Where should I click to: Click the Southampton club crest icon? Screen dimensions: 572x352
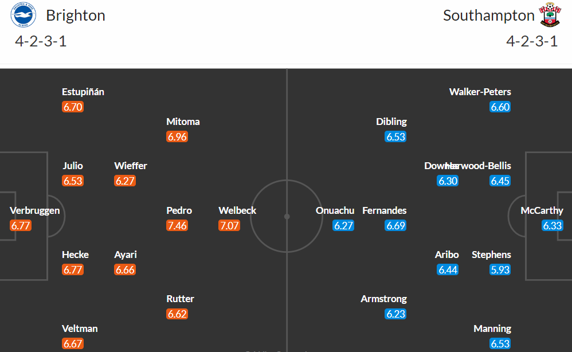pos(550,14)
